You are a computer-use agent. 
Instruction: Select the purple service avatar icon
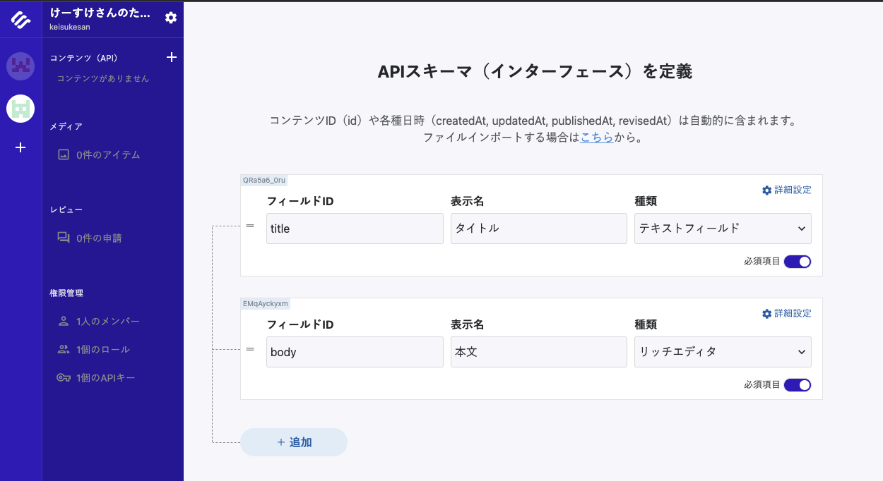tap(20, 66)
